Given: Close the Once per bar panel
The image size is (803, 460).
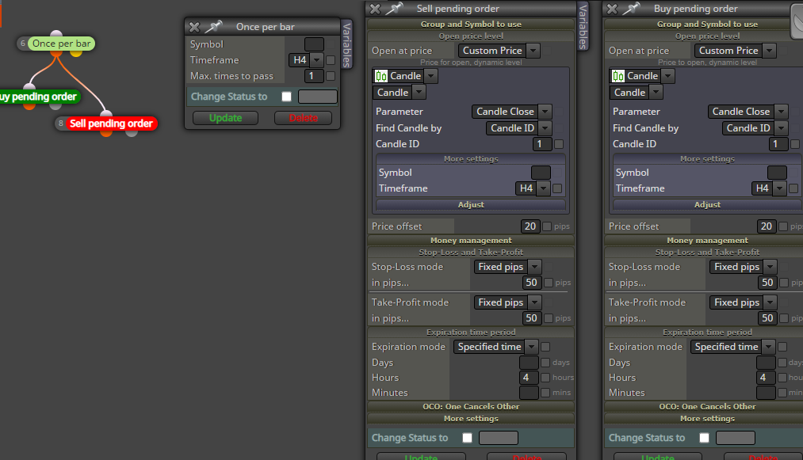Looking at the screenshot, I should pos(194,27).
